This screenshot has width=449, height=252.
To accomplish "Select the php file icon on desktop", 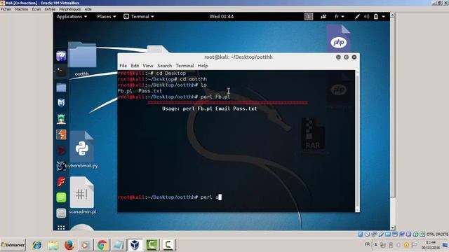I will click(x=339, y=38).
